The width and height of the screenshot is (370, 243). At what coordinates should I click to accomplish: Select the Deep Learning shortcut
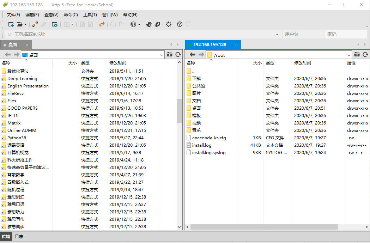22,79
